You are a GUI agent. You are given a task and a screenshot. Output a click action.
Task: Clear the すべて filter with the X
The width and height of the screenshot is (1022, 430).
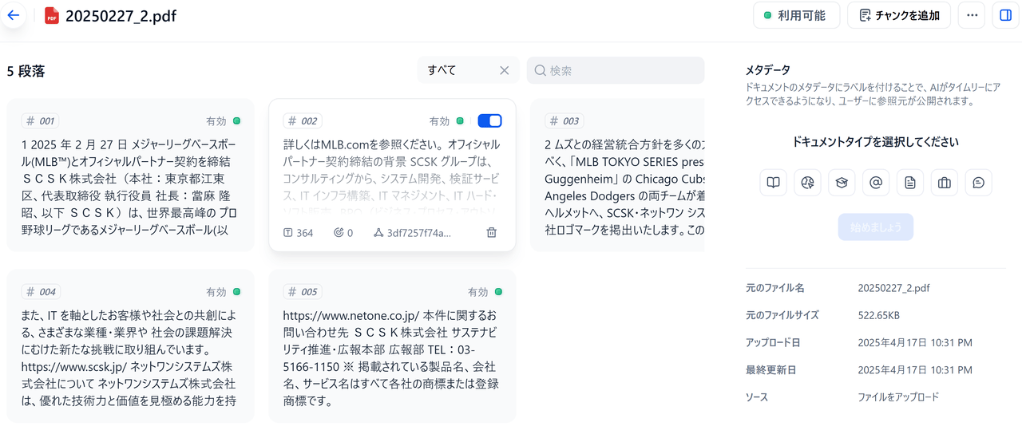pos(505,70)
